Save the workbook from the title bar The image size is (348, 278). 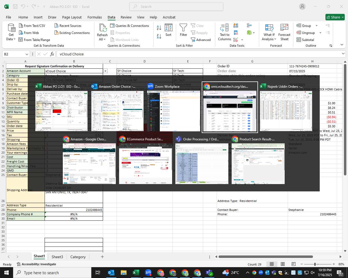tap(15, 7)
